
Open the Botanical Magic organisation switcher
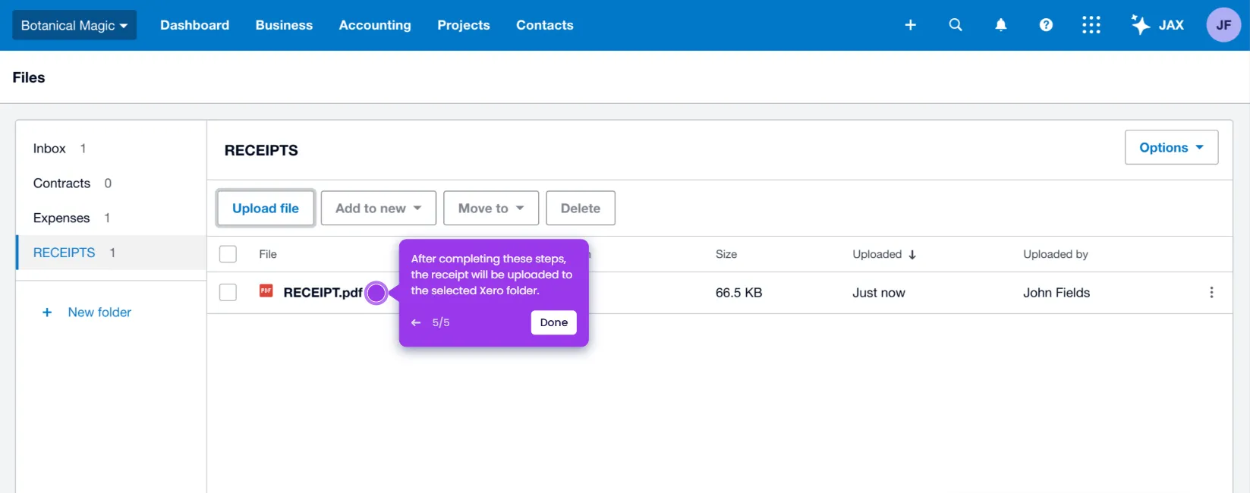(74, 25)
